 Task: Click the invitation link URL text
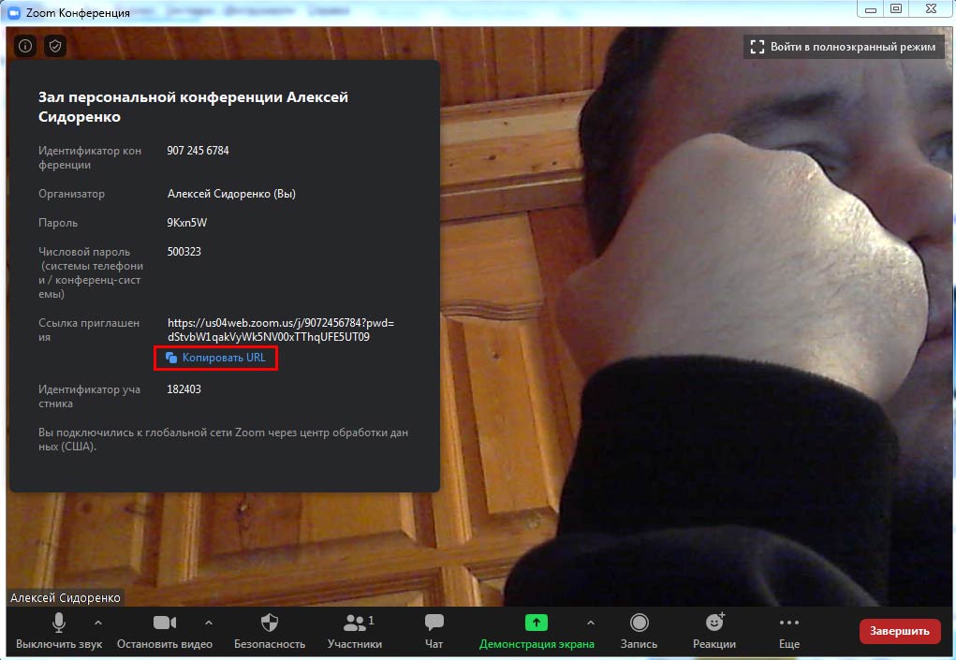[x=274, y=330]
